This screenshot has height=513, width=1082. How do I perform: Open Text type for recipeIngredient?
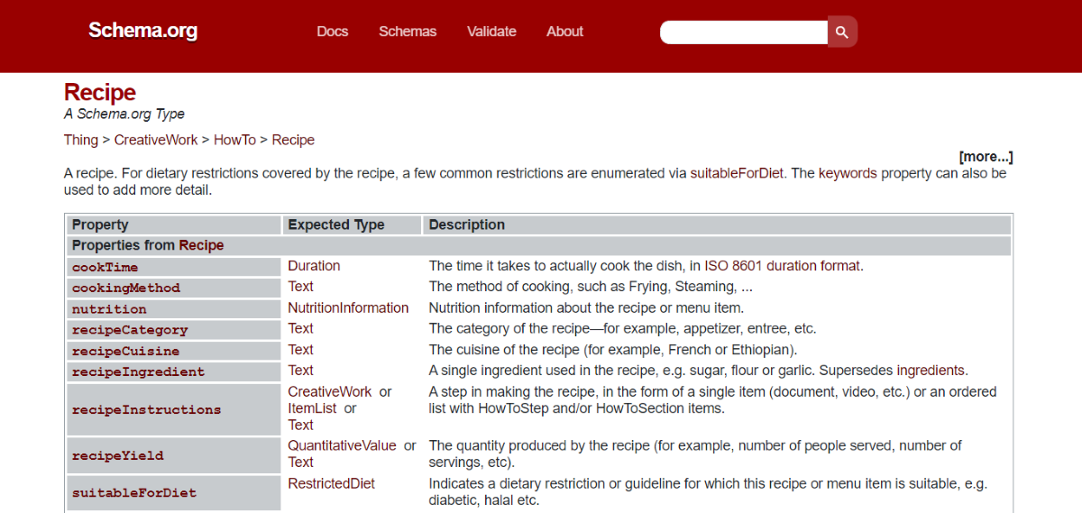(300, 371)
